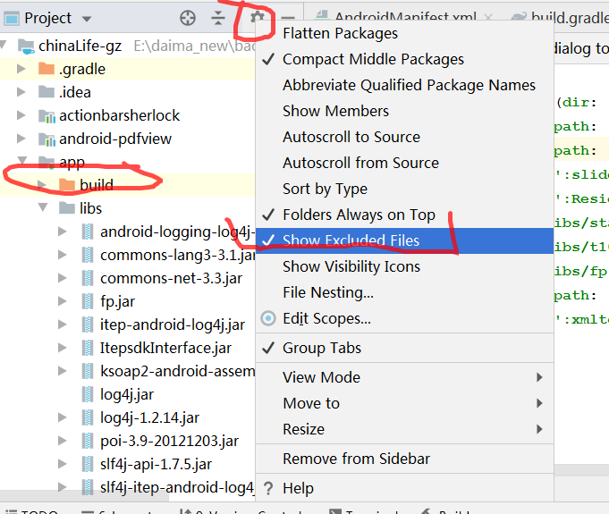Click the .idea folder icon

tap(47, 92)
